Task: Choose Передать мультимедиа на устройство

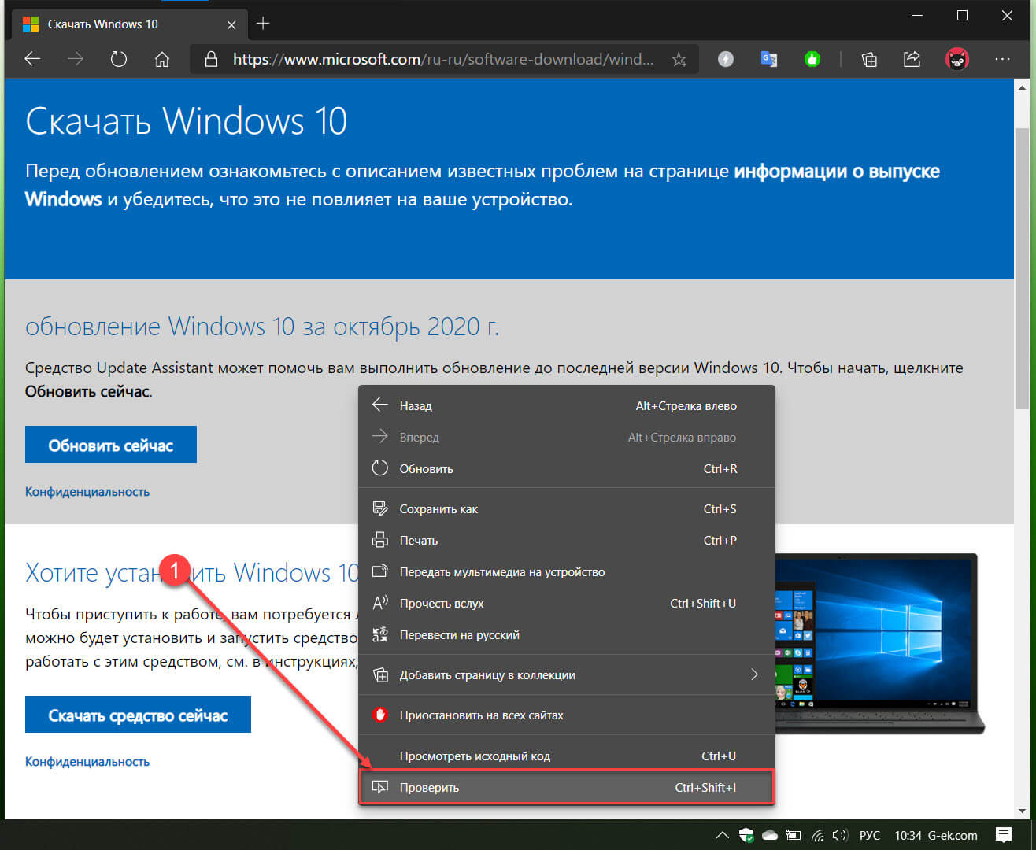Action: tap(567, 572)
